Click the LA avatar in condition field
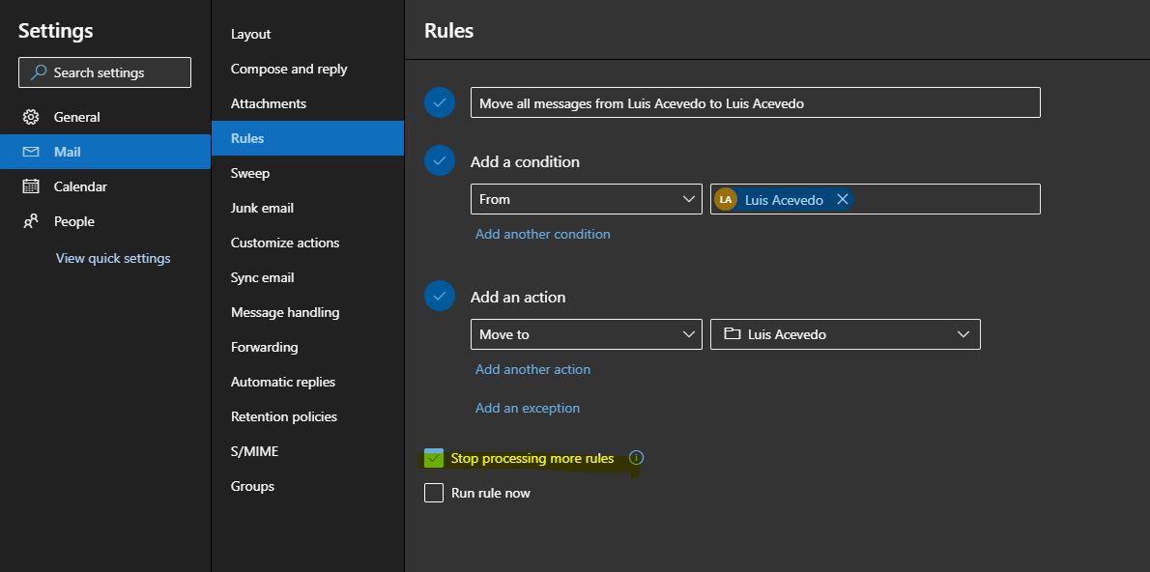The height and width of the screenshot is (572, 1150). tap(726, 199)
